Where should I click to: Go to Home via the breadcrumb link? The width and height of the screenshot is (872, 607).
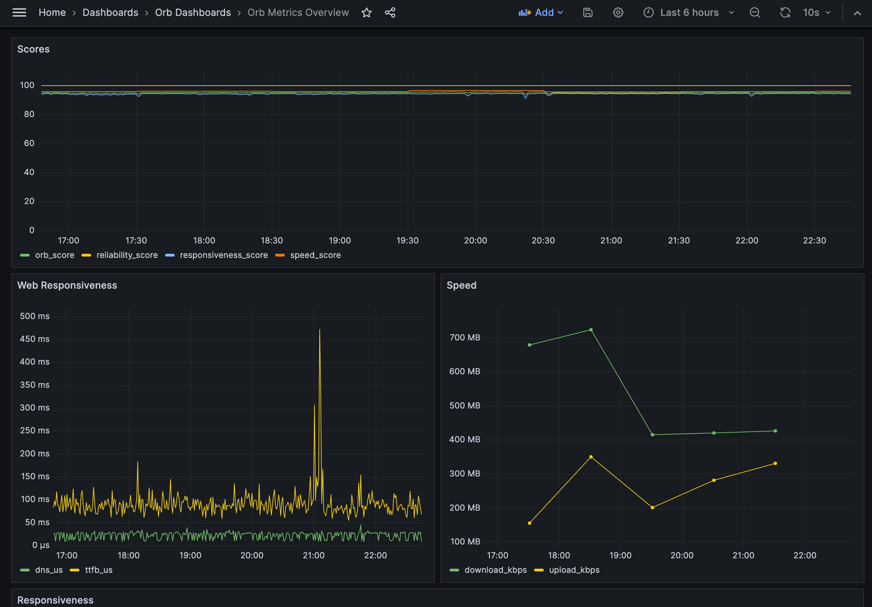(52, 12)
